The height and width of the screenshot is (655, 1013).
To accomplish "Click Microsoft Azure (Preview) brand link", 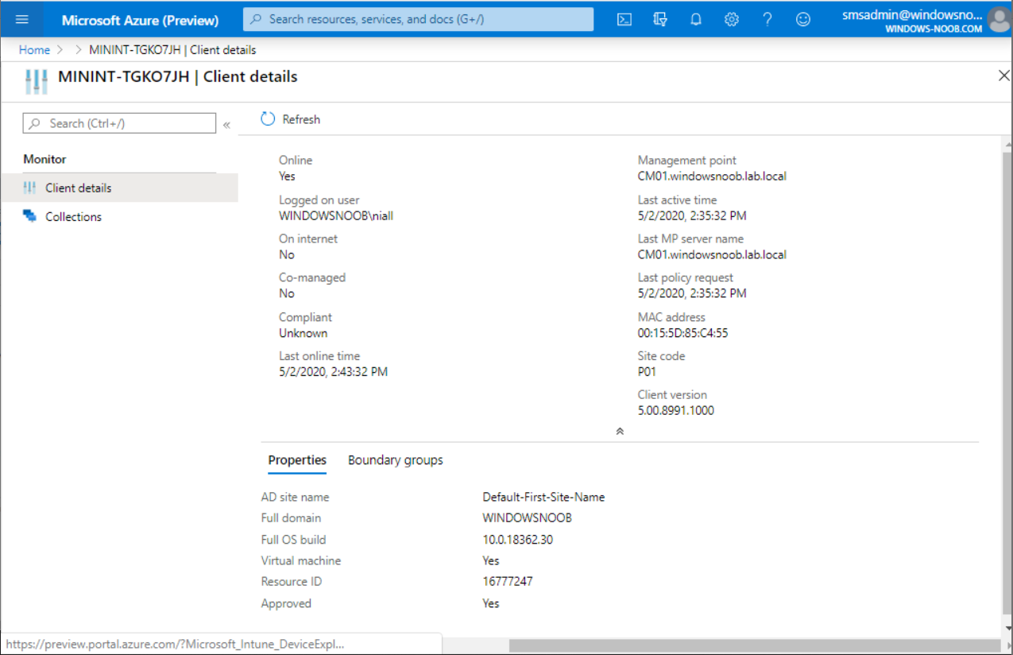I will pyautogui.click(x=141, y=20).
